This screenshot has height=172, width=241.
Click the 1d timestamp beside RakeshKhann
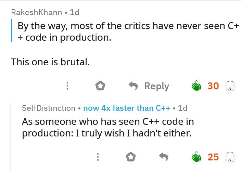point(74,12)
